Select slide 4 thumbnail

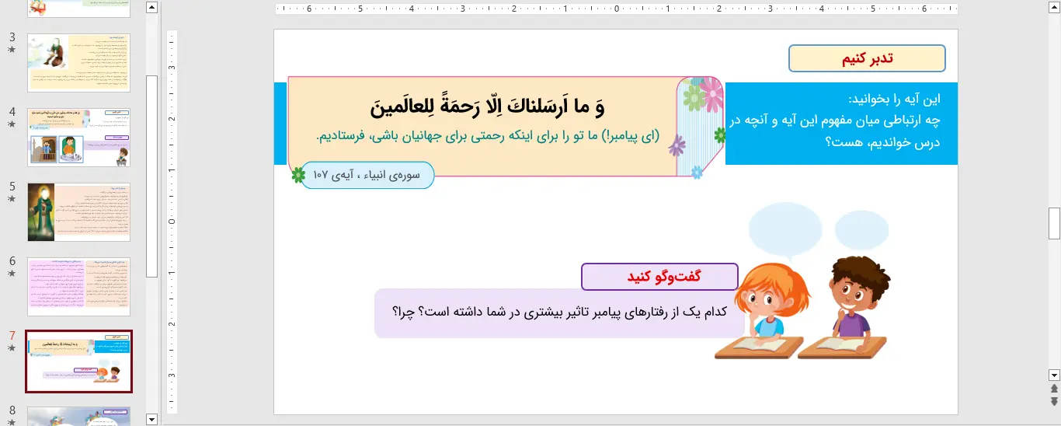click(x=78, y=137)
